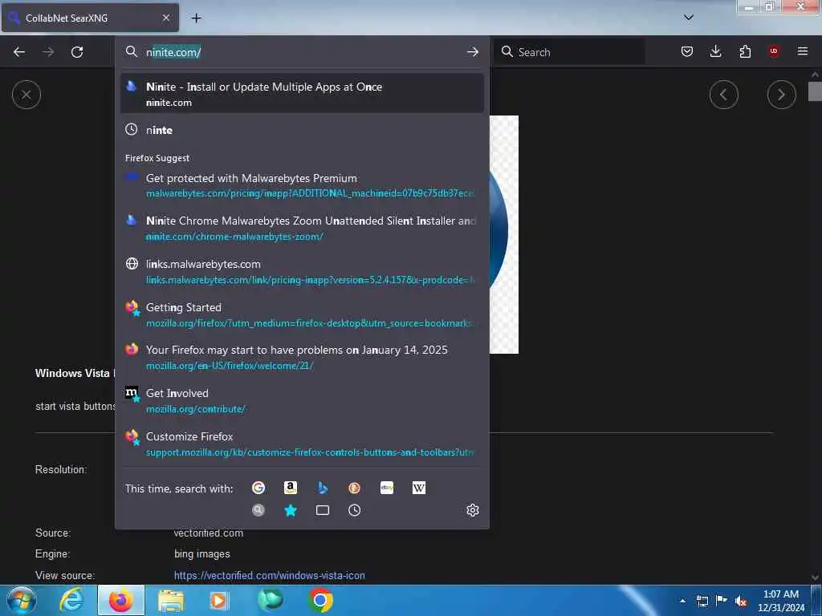Launch Google Chrome from the taskbar
The height and width of the screenshot is (616, 822).
(320, 601)
